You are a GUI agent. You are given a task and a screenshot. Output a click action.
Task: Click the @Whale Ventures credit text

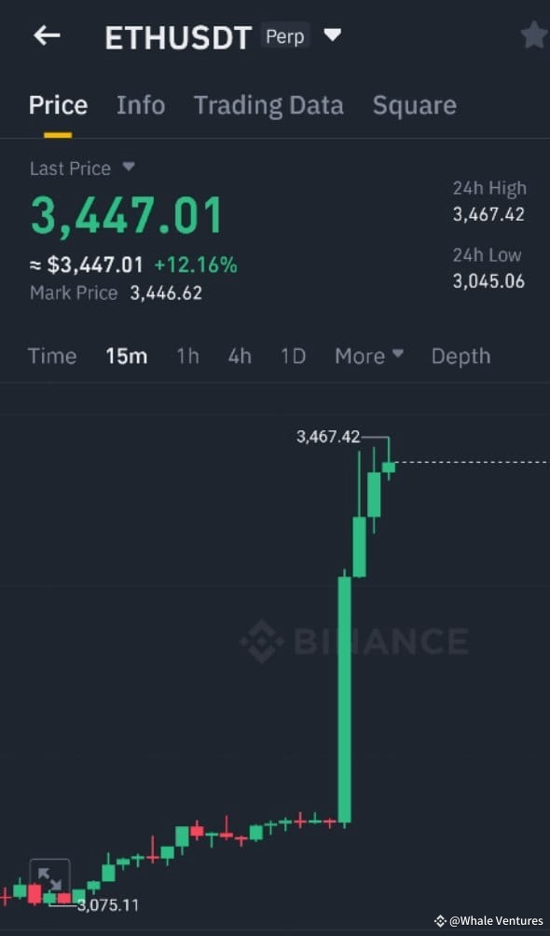[x=488, y=918]
